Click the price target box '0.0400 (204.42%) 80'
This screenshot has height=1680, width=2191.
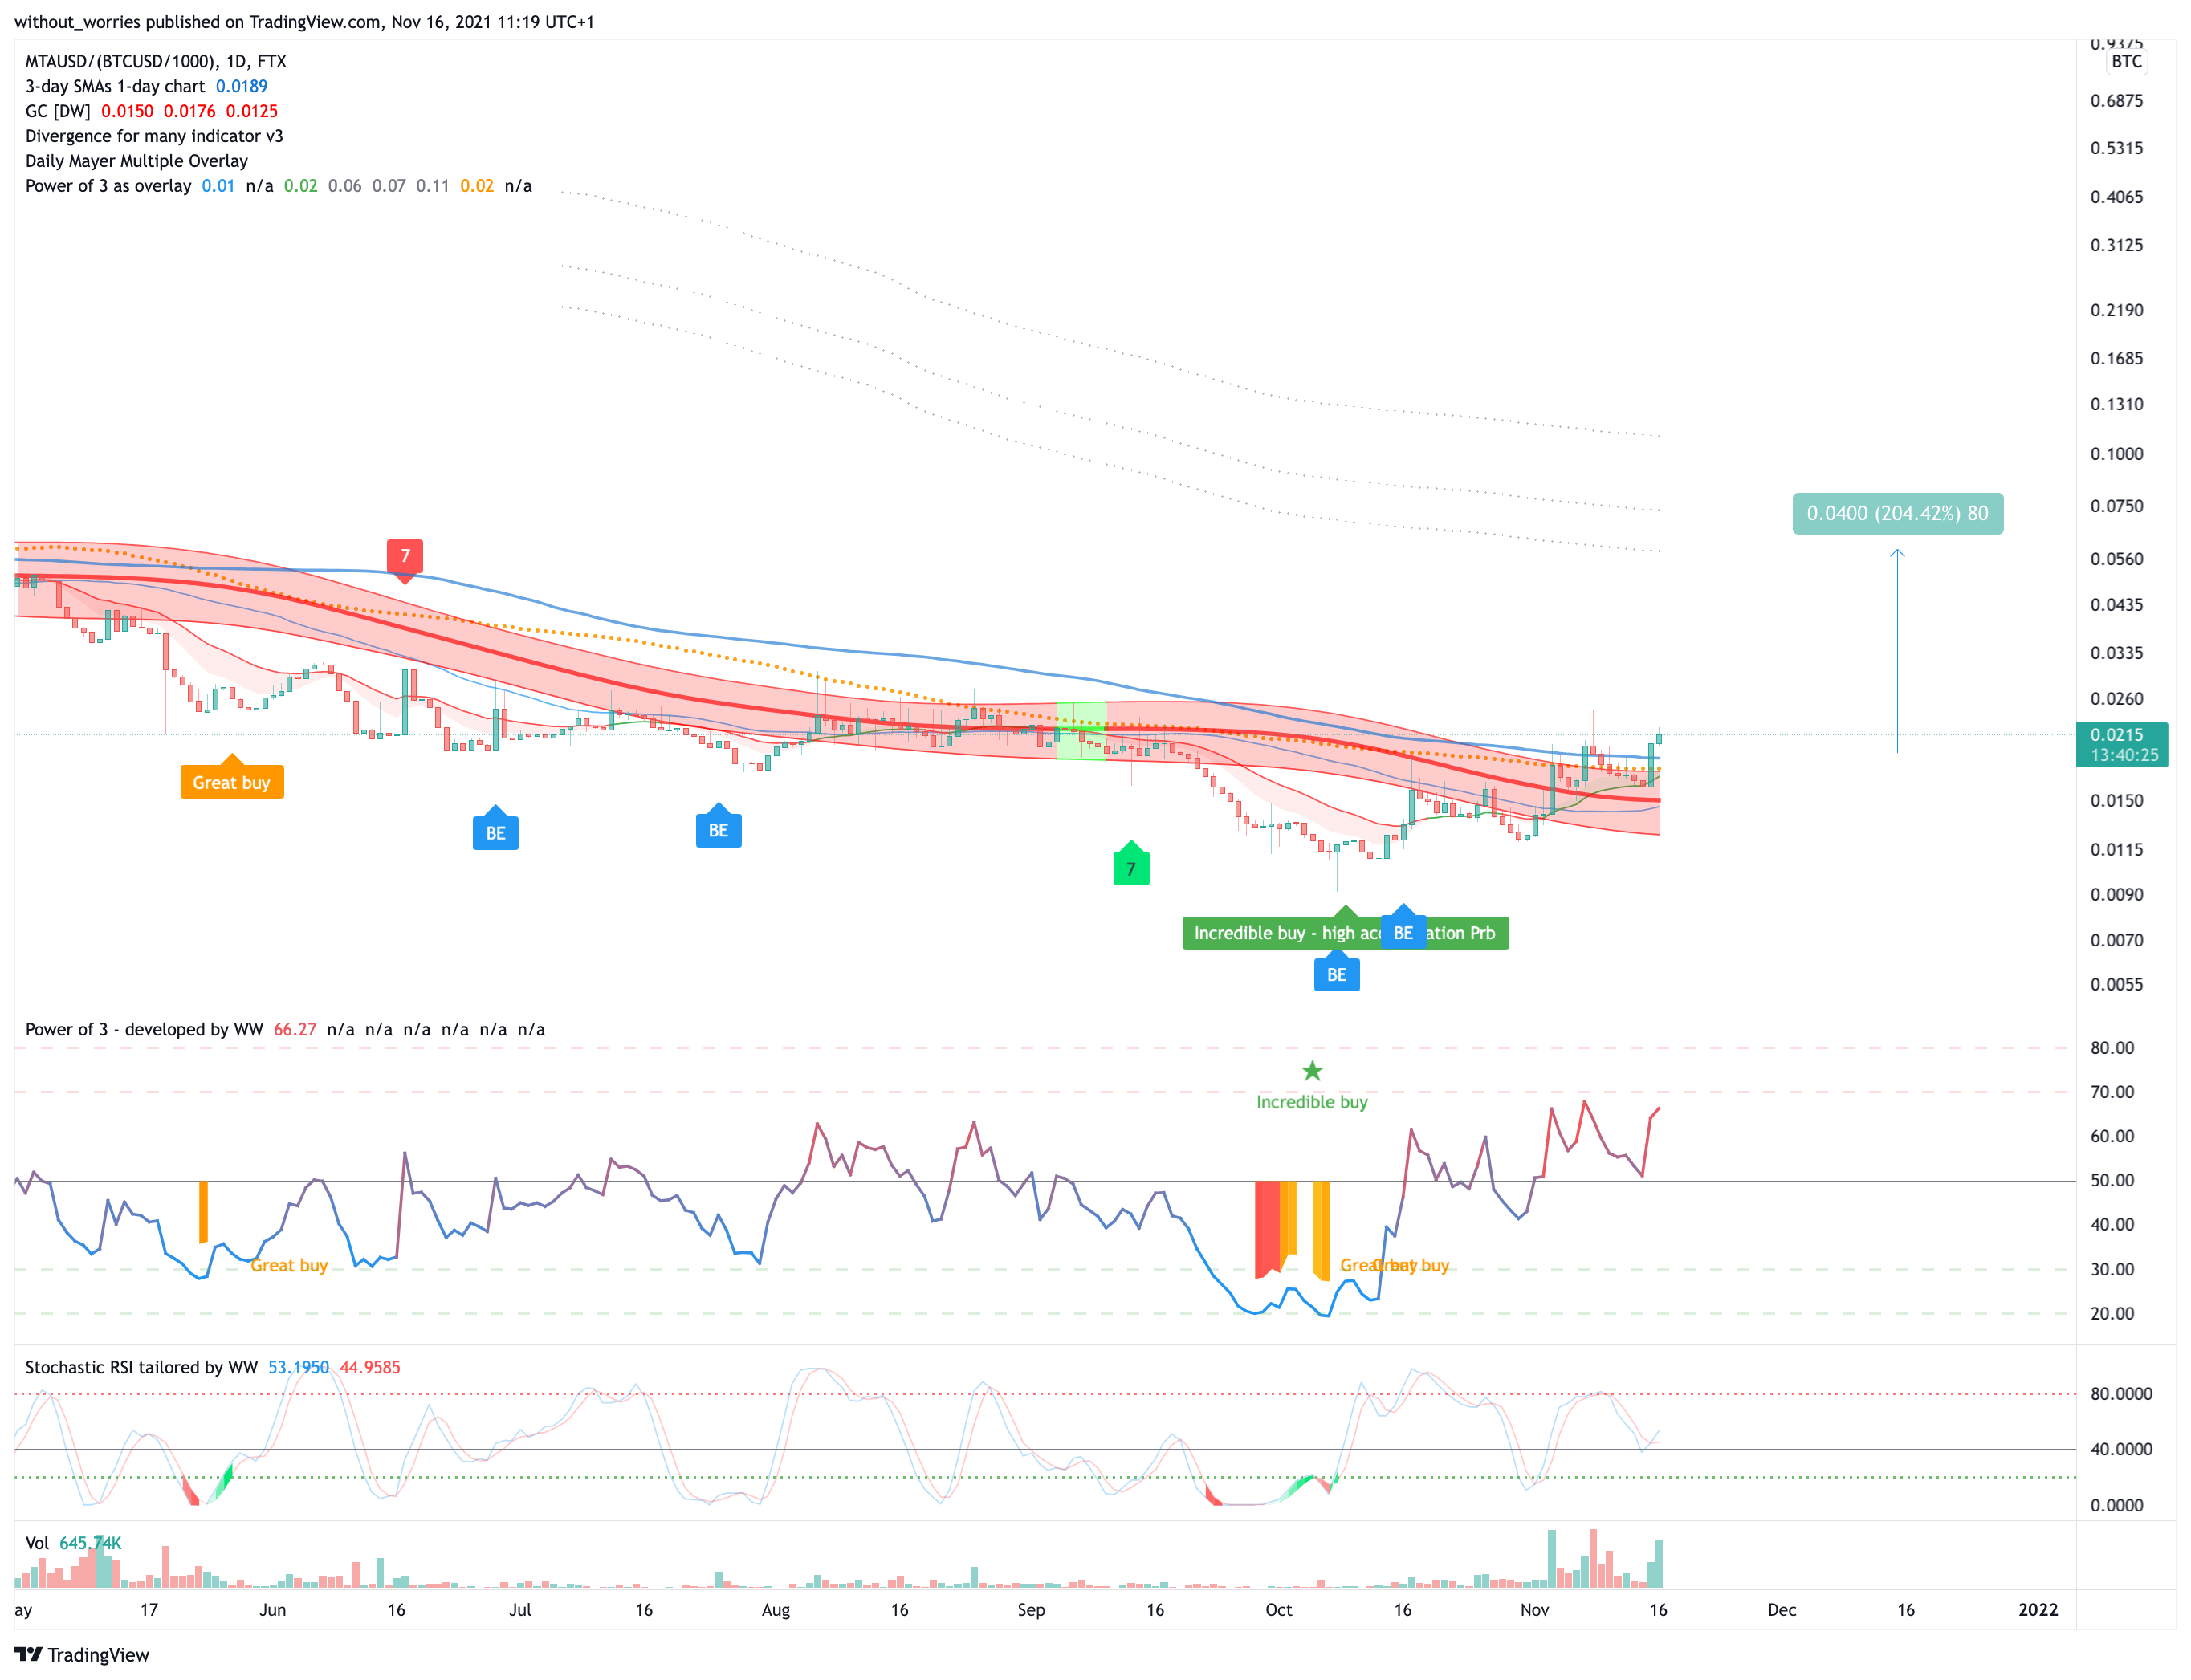1897,513
